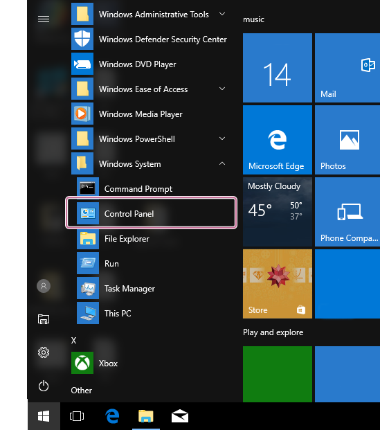
Task: Open the Mail app from taskbar
Action: pos(180,416)
